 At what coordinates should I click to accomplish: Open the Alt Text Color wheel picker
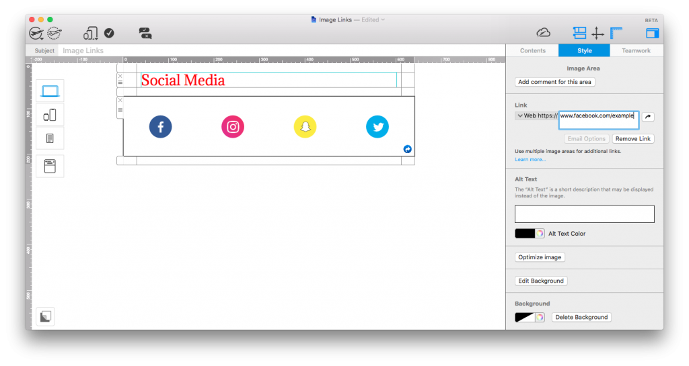click(x=540, y=234)
